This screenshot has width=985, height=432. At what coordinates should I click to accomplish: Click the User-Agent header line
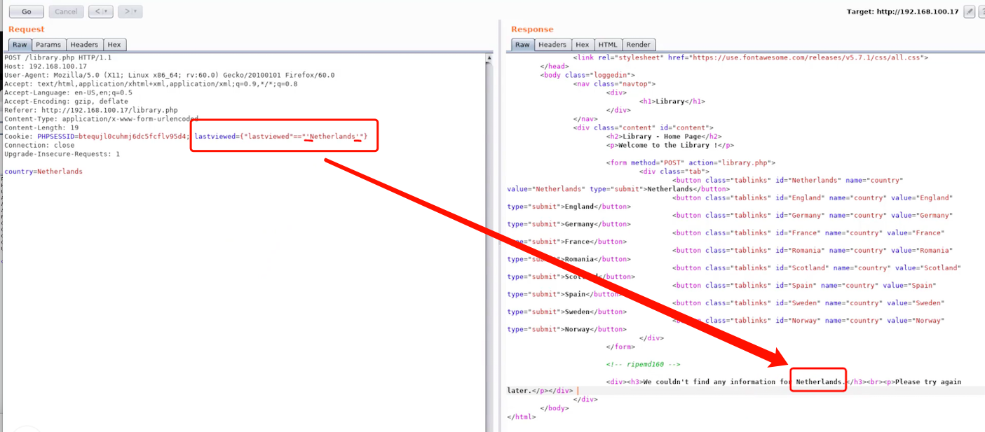[x=170, y=75]
